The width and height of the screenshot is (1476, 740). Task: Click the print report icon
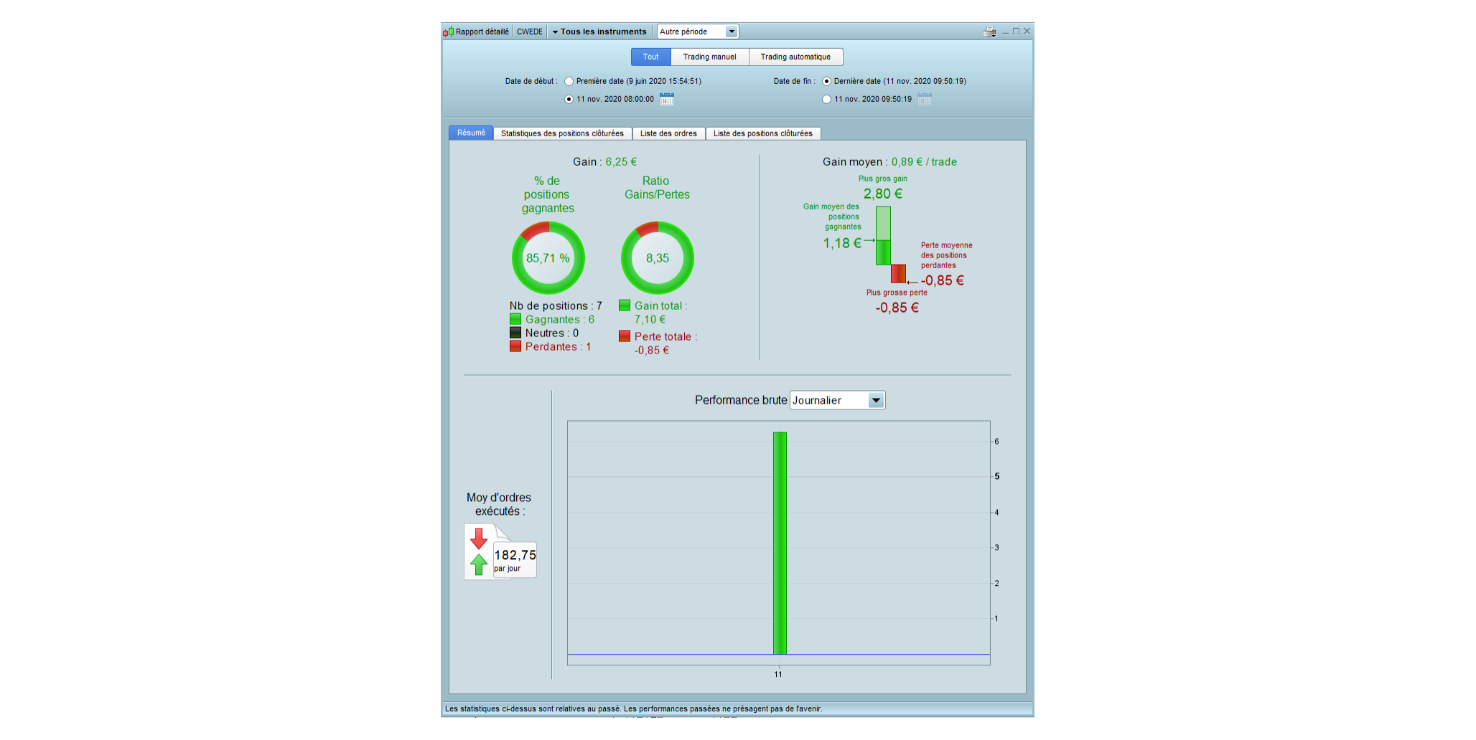coord(989,32)
